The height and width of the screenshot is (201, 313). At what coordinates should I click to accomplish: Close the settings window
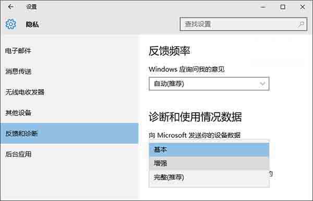(x=303, y=7)
